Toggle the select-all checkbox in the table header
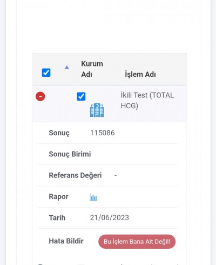This screenshot has width=216, height=265. pyautogui.click(x=46, y=72)
